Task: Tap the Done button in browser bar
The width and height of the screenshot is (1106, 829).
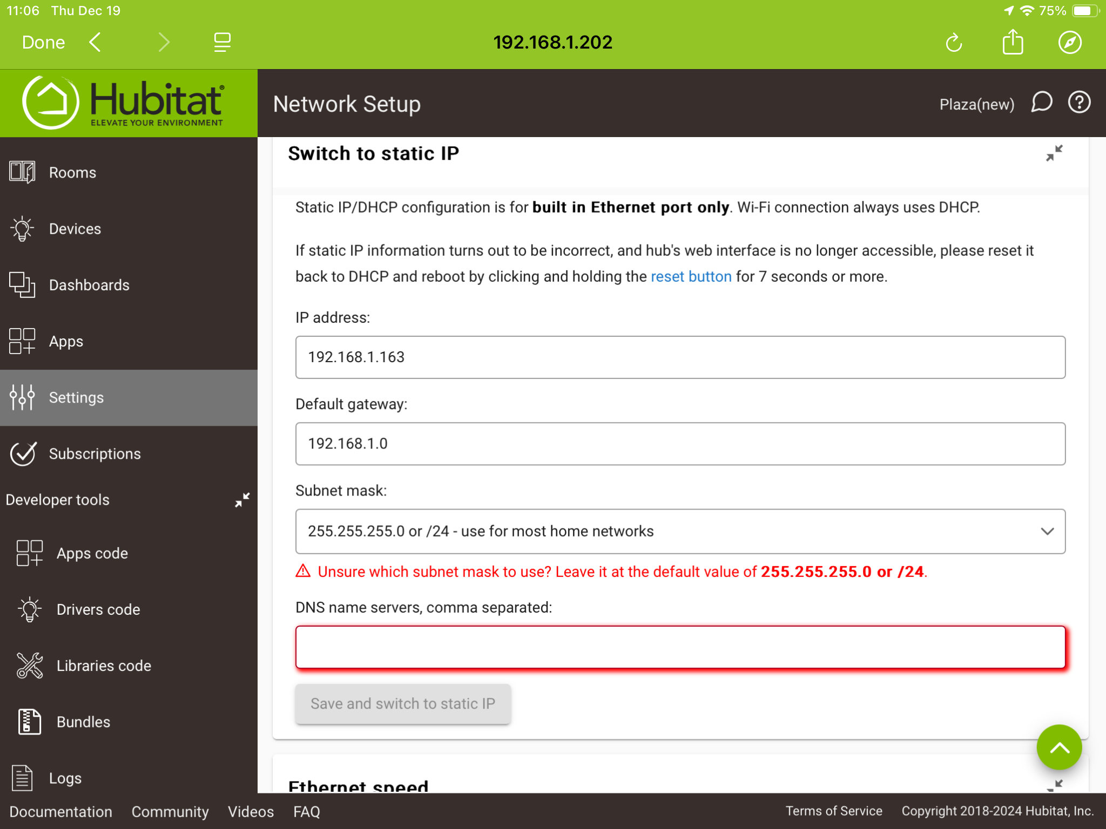Action: 43,42
